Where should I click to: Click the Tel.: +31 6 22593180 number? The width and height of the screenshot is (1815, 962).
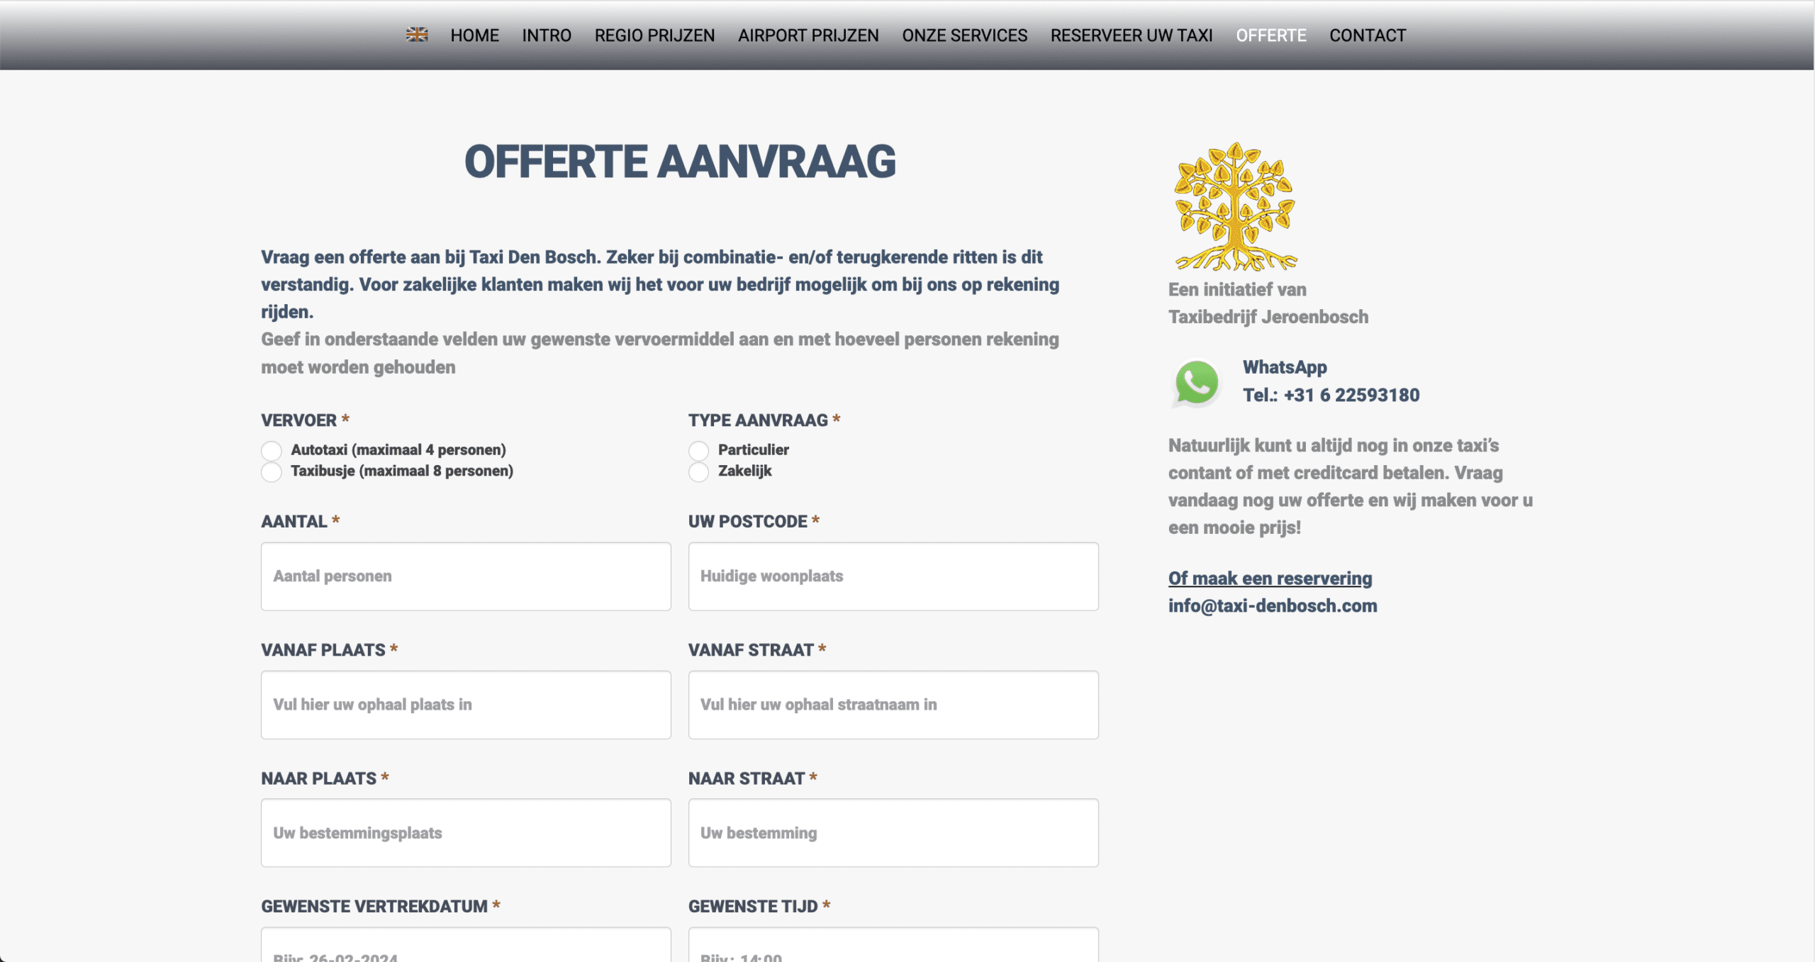coord(1331,395)
